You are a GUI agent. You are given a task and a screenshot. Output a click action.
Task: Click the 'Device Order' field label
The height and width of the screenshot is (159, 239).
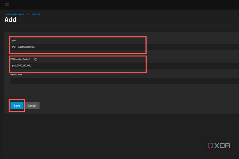[x=16, y=75]
